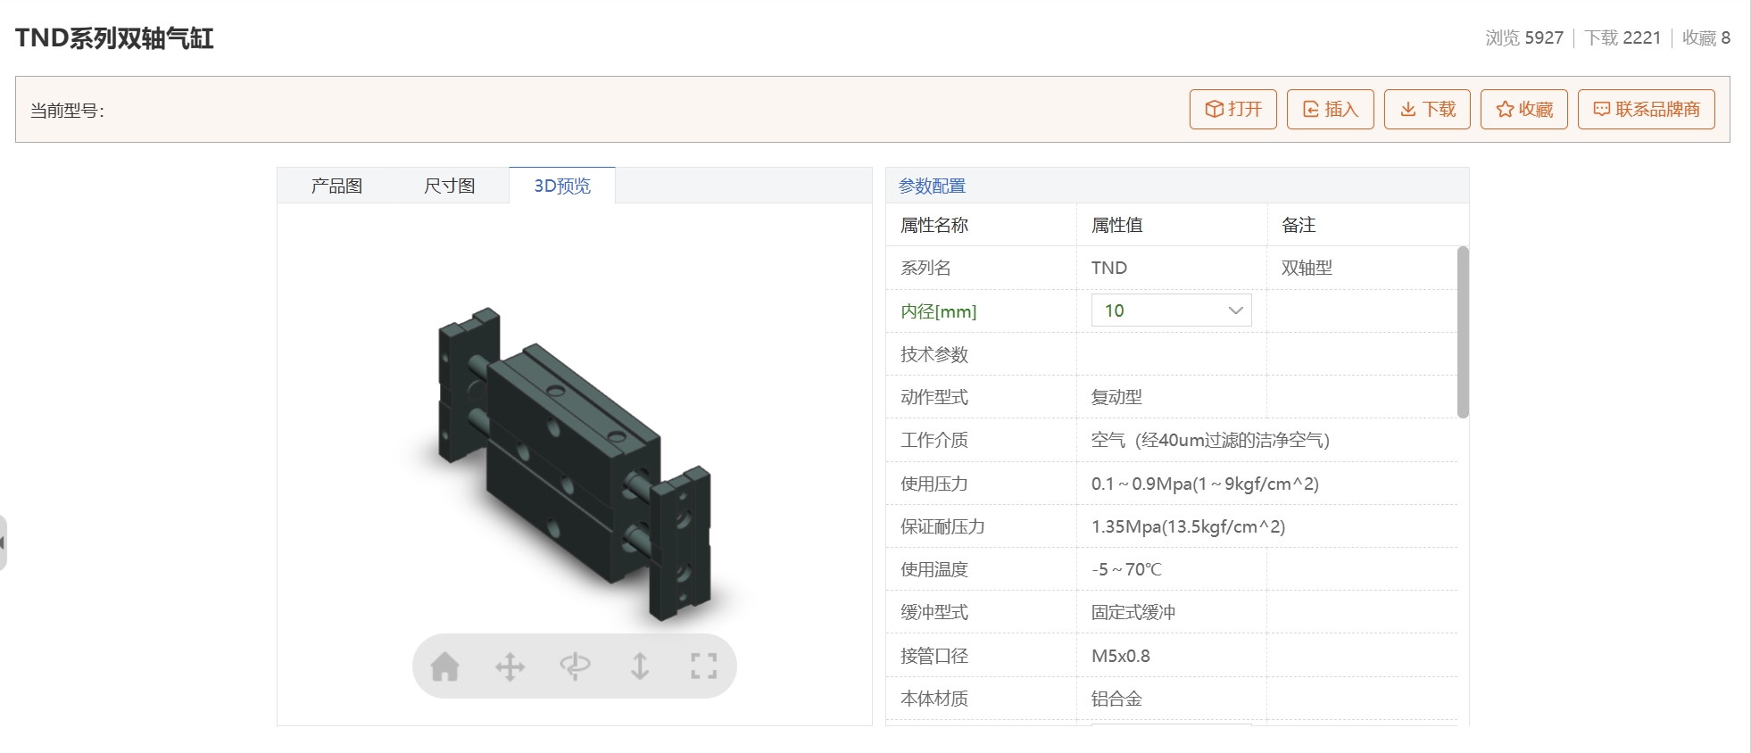Click the 参数配置 panel header
This screenshot has width=1751, height=753.
932,186
